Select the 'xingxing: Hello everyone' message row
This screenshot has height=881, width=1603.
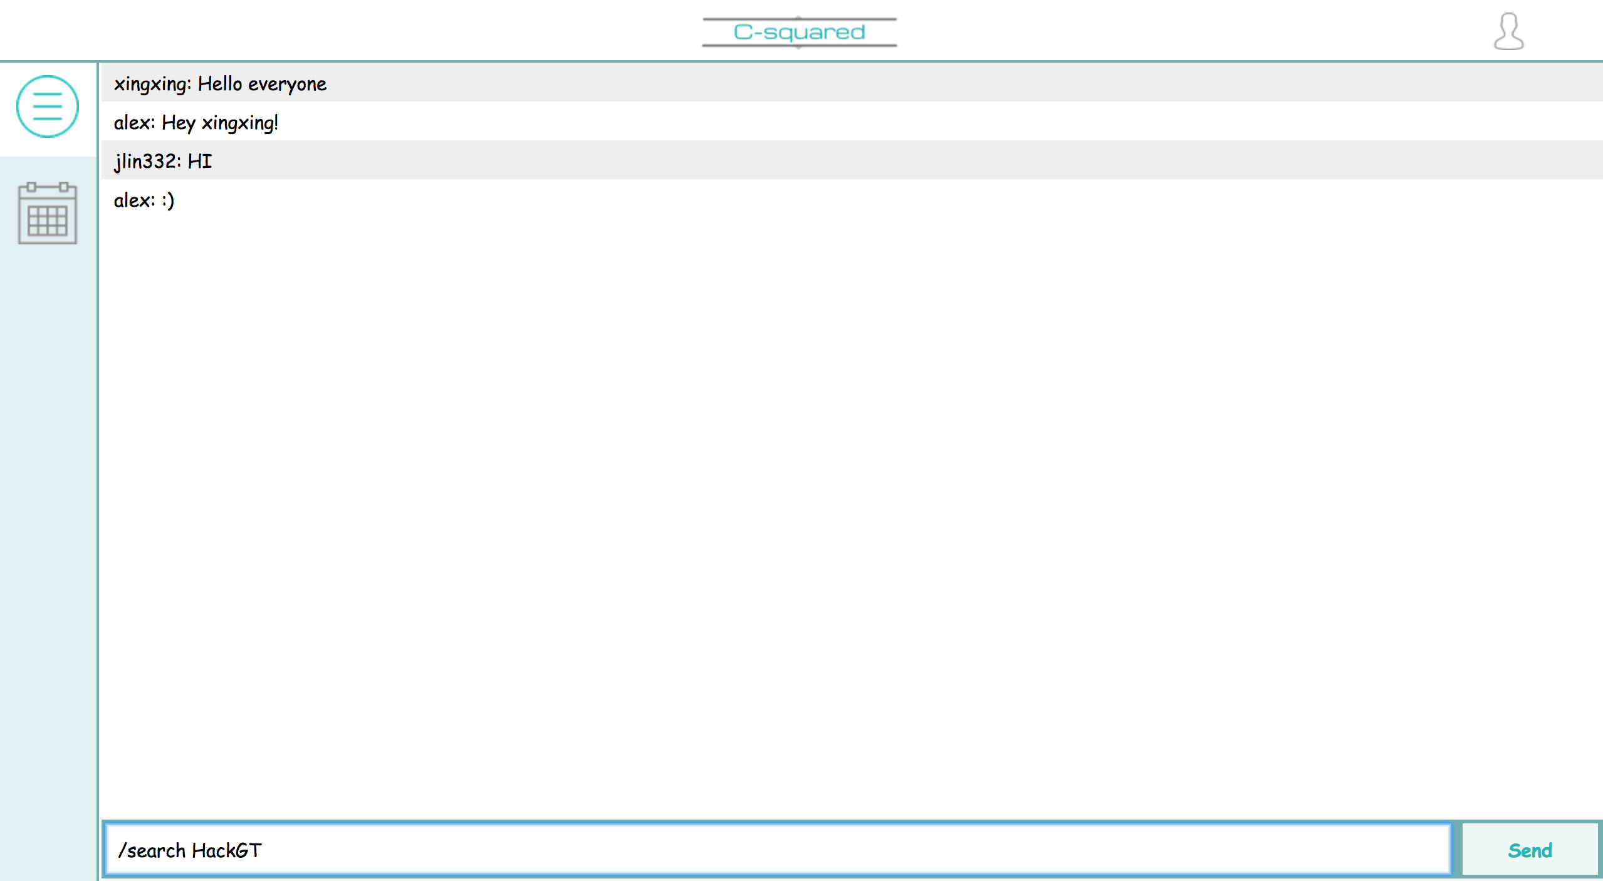coord(852,83)
